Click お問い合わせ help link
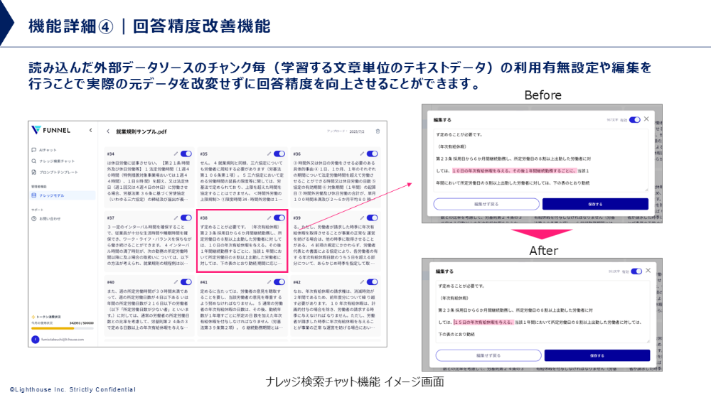The width and height of the screenshot is (711, 400). pos(50,218)
